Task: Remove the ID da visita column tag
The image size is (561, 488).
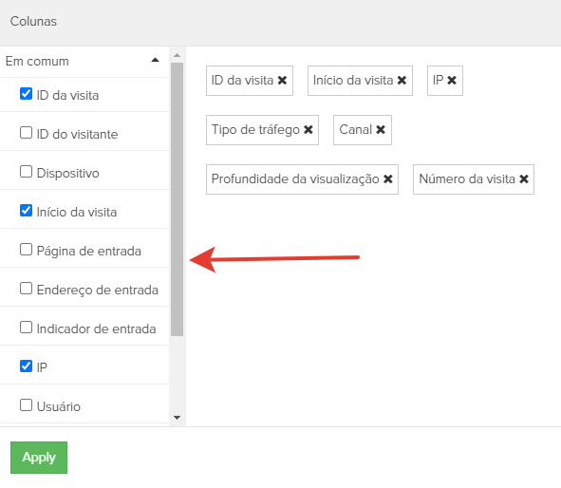Action: click(x=282, y=80)
